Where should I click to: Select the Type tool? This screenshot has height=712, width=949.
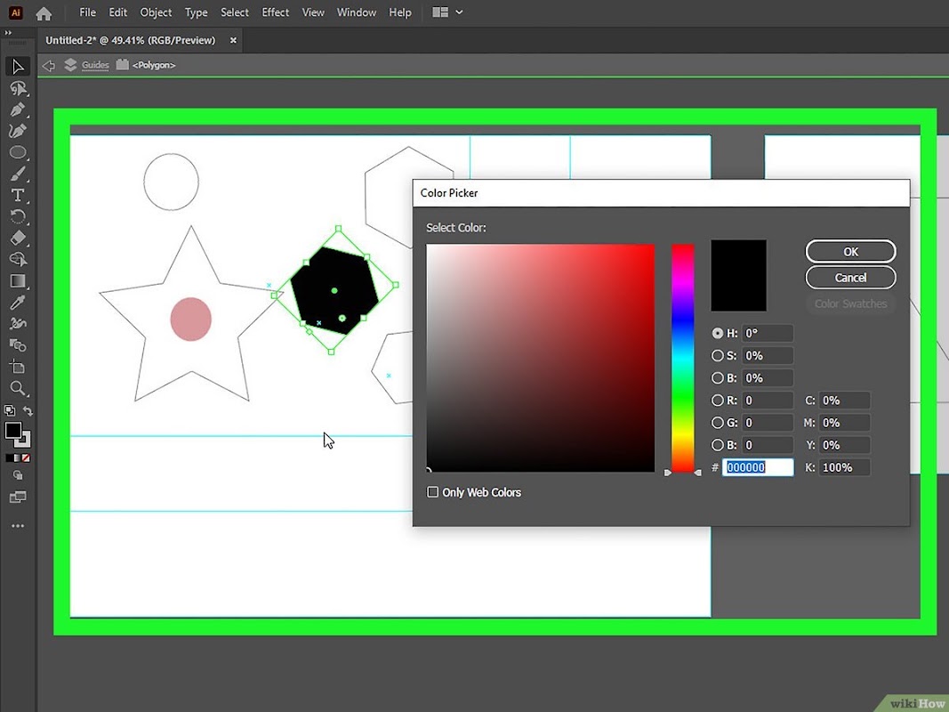click(x=18, y=195)
